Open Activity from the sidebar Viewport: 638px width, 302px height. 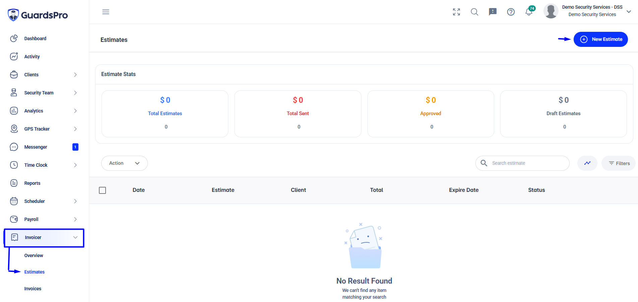[x=32, y=57]
